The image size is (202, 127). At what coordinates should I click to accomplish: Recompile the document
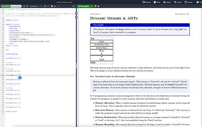[84, 6]
